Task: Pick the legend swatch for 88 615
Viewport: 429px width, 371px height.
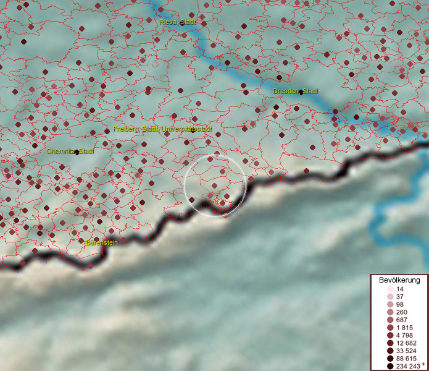Action: [389, 359]
